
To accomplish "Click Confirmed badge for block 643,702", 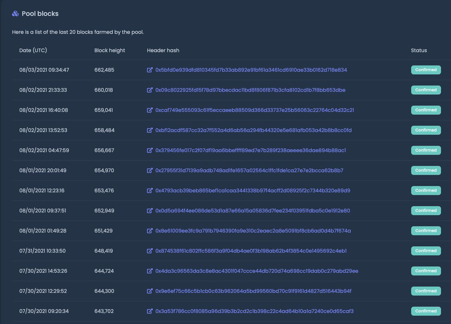I will click(x=426, y=311).
